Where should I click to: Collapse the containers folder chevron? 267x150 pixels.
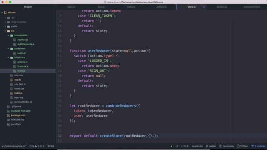click(x=8, y=49)
